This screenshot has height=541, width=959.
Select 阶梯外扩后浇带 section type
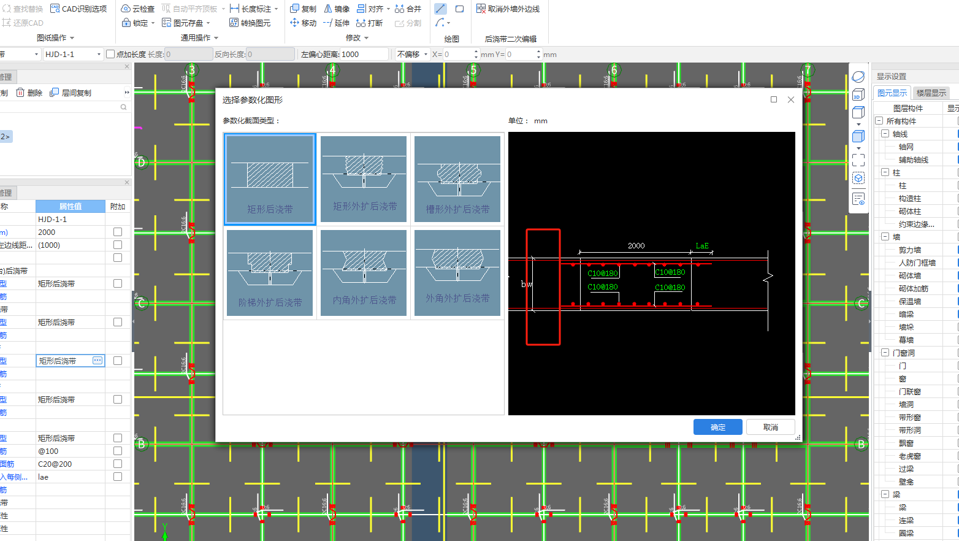270,273
